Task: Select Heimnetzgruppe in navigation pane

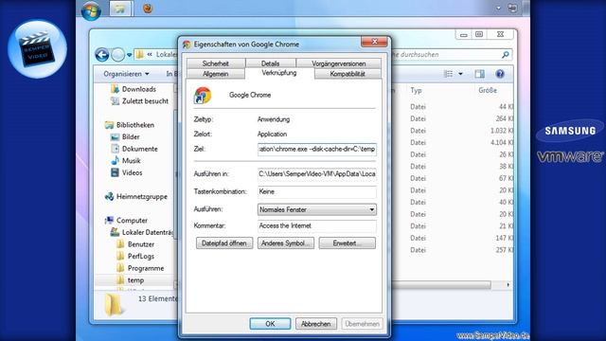Action: coord(141,196)
